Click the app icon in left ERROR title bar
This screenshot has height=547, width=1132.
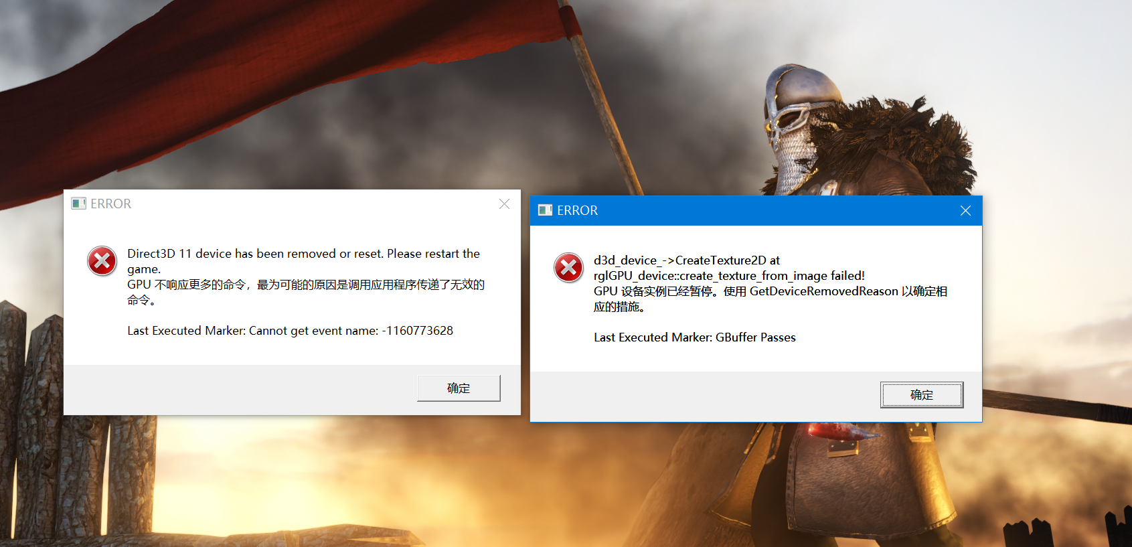pyautogui.click(x=78, y=204)
